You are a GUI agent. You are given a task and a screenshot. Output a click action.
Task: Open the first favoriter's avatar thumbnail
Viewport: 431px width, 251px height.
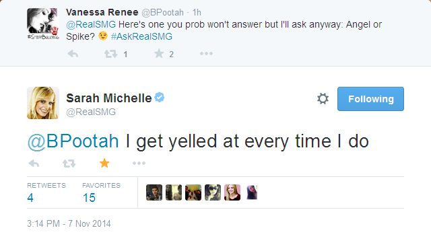154,192
